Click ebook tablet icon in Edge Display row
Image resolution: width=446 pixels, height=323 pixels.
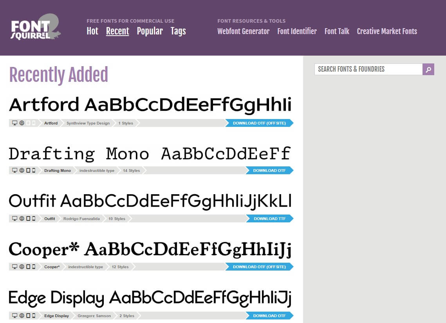click(x=28, y=315)
